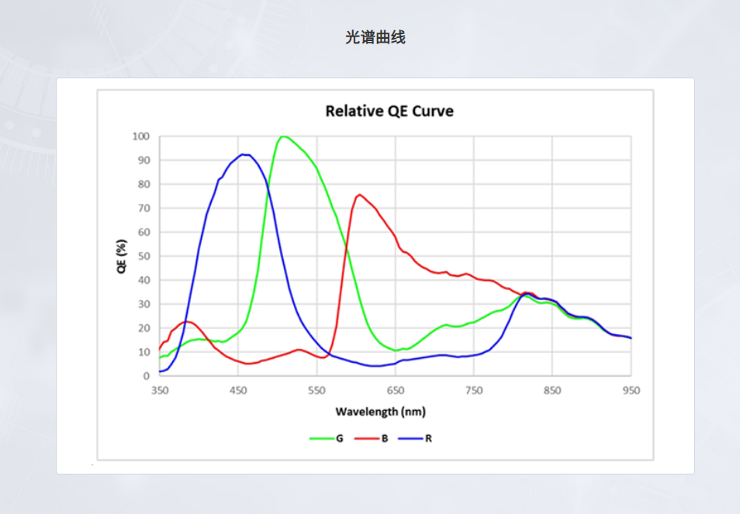This screenshot has width=740, height=514.
Task: Click the letter R in the legend
Action: [429, 438]
